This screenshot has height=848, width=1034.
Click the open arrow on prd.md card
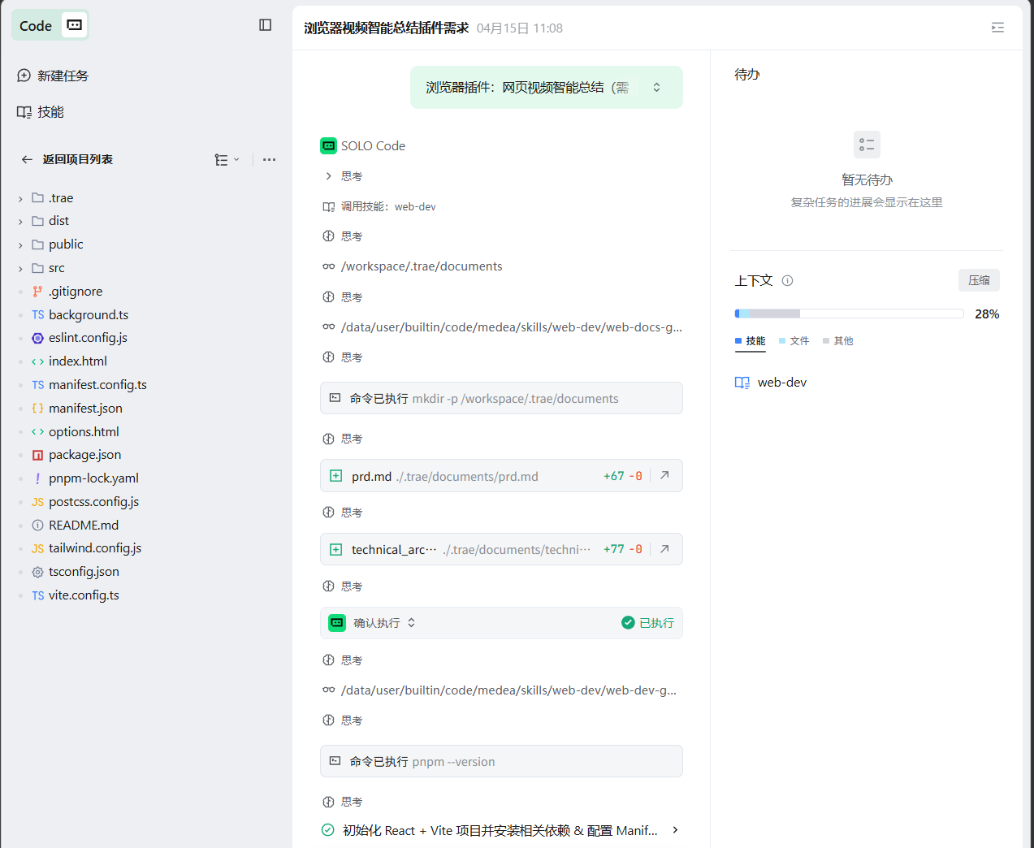coord(664,476)
